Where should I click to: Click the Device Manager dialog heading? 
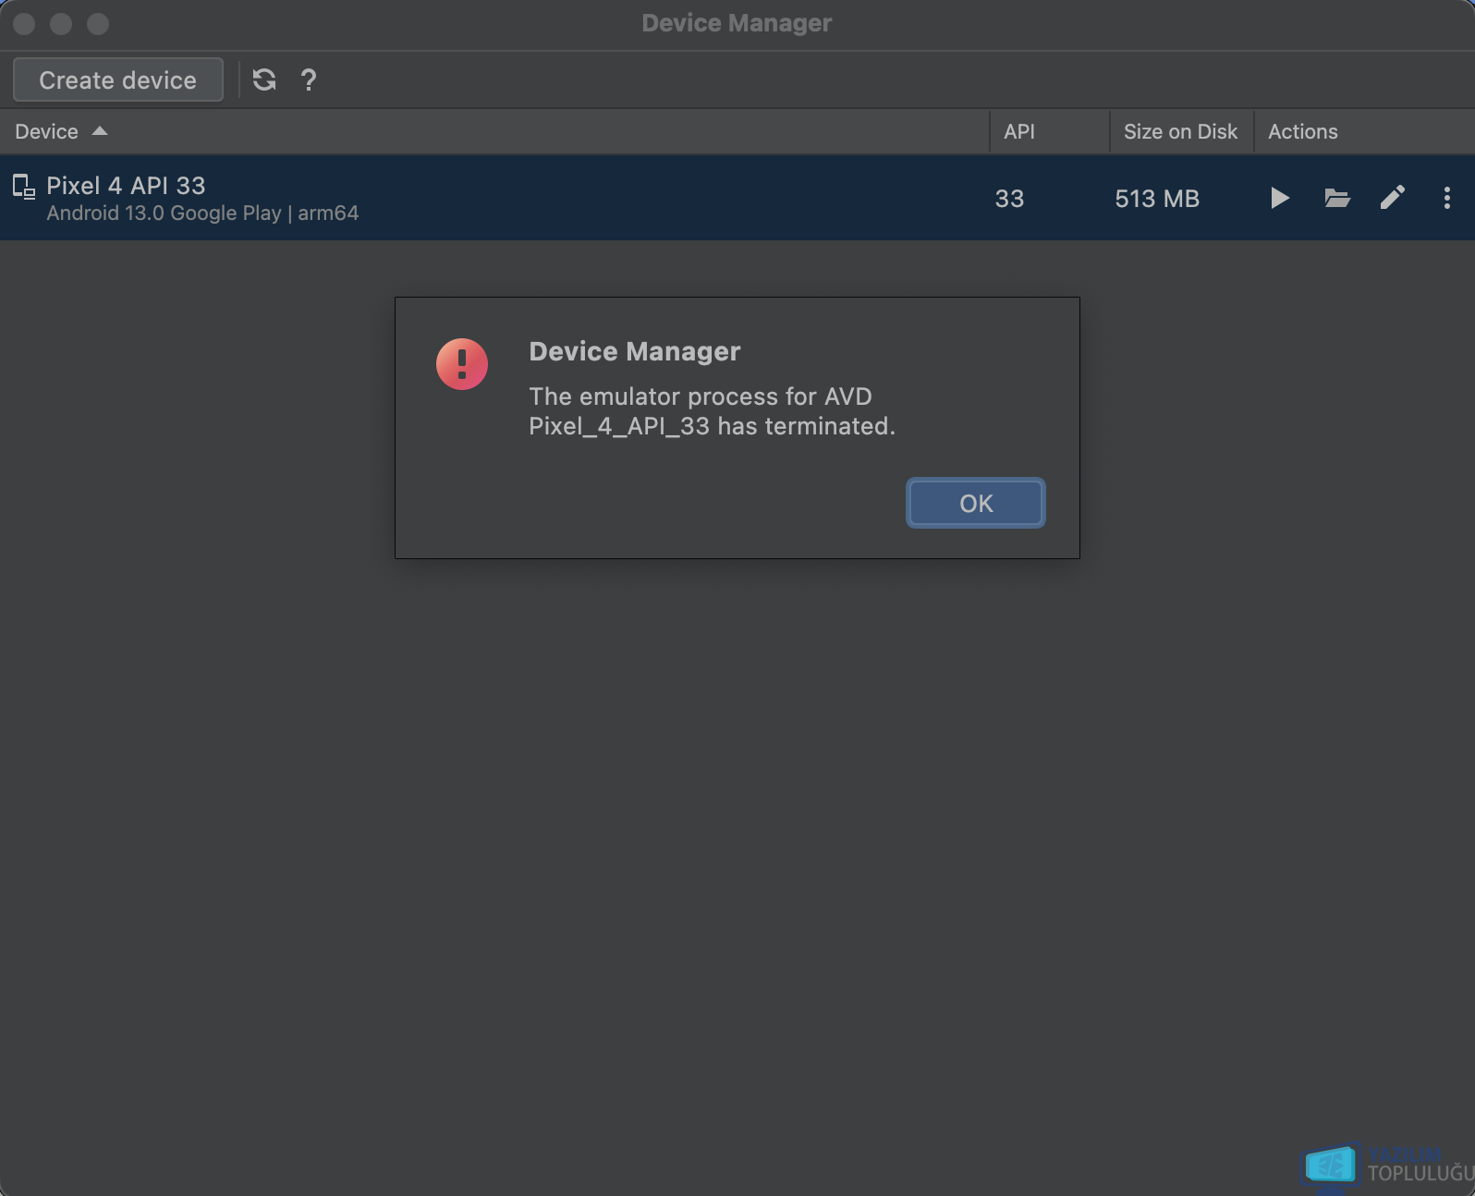635,351
